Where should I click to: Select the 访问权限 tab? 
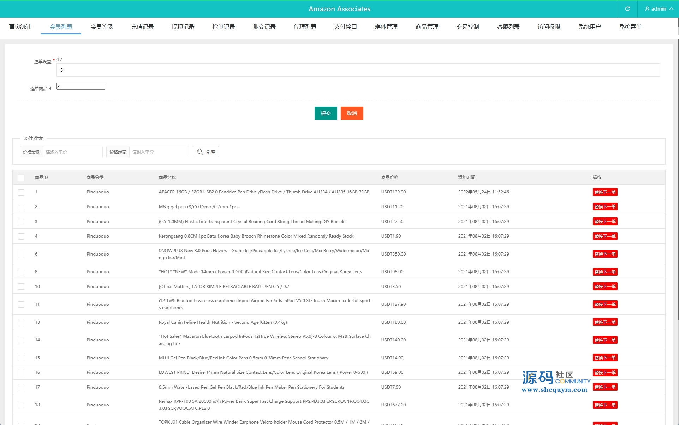[x=549, y=26]
